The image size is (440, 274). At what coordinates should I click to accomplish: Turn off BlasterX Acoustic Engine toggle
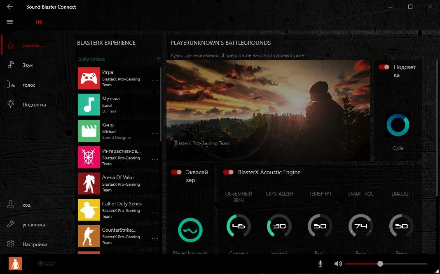tap(228, 172)
